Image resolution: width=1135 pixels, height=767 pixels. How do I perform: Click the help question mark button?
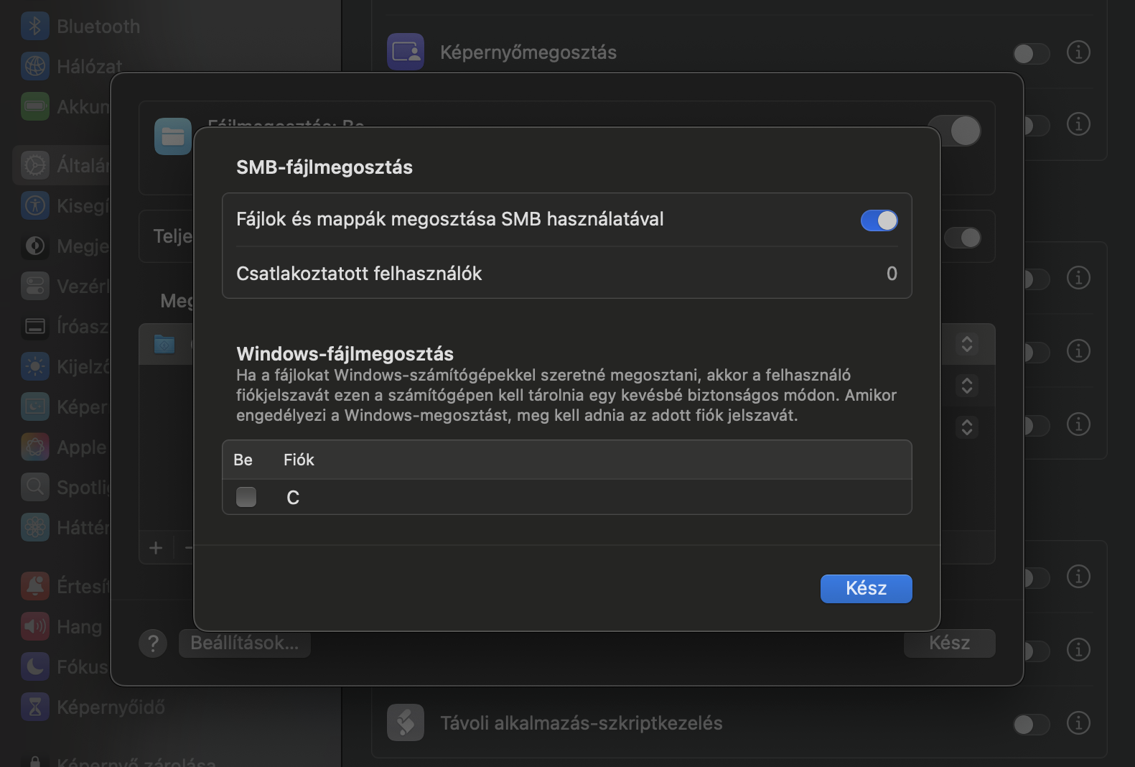coord(153,643)
